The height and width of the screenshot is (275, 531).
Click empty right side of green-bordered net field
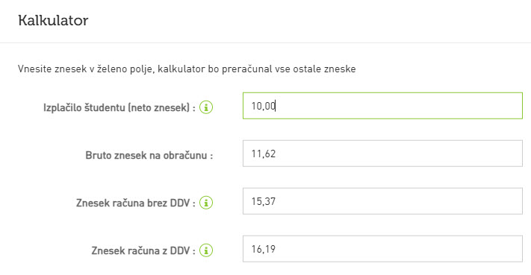pos(440,106)
